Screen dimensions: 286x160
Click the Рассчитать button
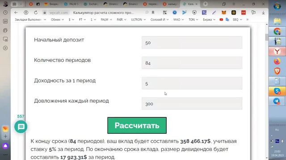point(137,125)
